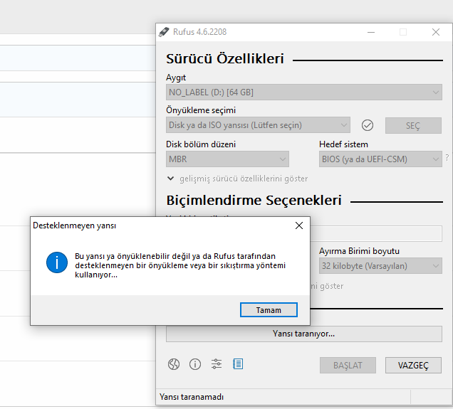Click the VAZGEÇ button
The image size is (453, 409).
point(413,365)
